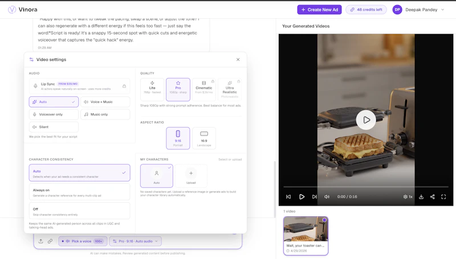This screenshot has width=456, height=259.
Task: Close the Video settings panel
Action: coord(238,60)
